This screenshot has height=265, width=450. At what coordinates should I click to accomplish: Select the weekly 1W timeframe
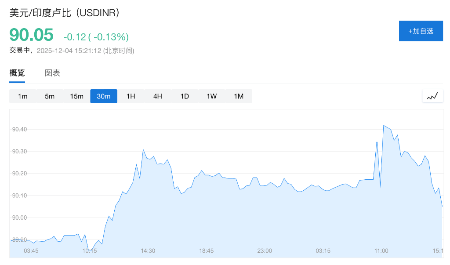211,96
